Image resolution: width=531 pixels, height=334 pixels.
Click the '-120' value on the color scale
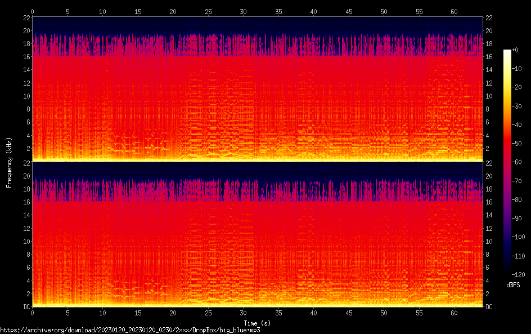521,275
